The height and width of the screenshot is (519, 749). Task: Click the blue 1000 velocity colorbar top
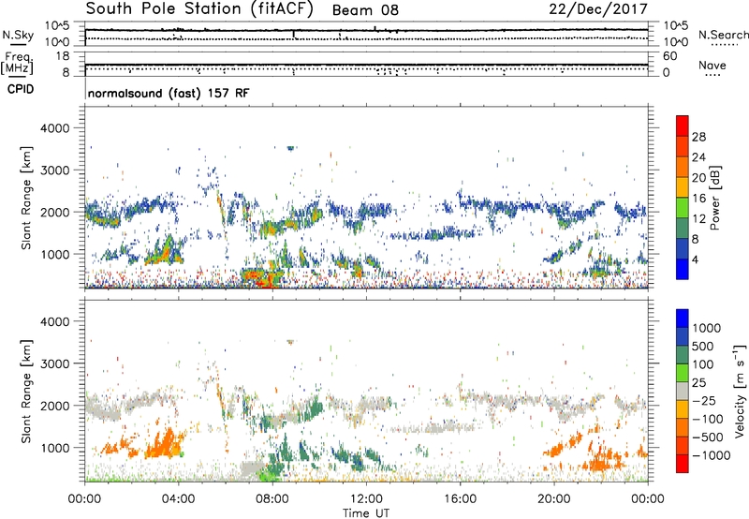coord(683,319)
